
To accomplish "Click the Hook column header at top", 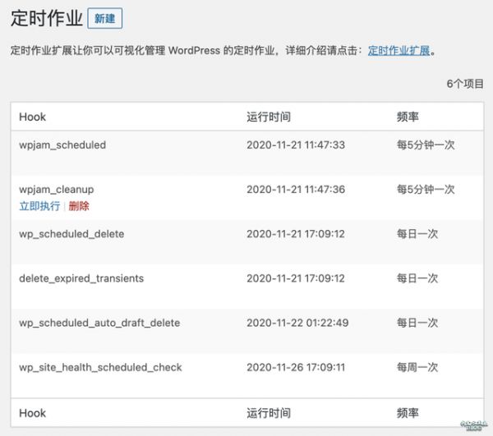I will (33, 117).
